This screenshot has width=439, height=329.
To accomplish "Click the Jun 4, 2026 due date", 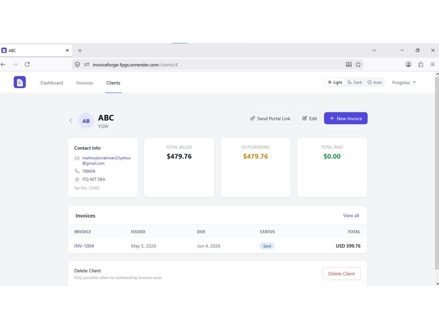I will (209, 246).
